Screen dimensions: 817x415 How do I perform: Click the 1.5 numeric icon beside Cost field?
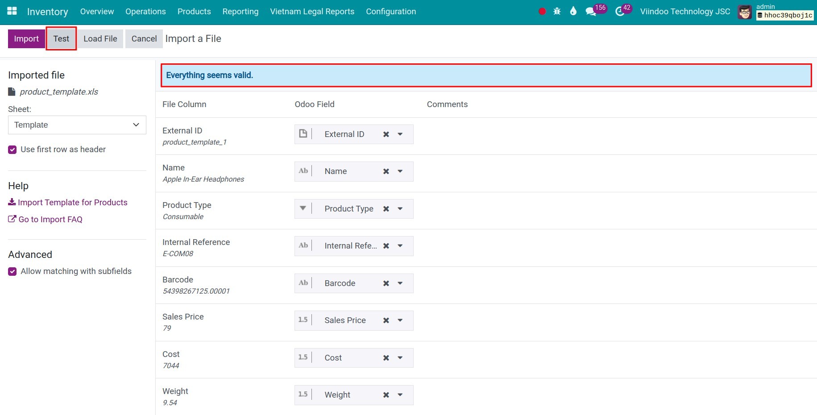pyautogui.click(x=303, y=357)
